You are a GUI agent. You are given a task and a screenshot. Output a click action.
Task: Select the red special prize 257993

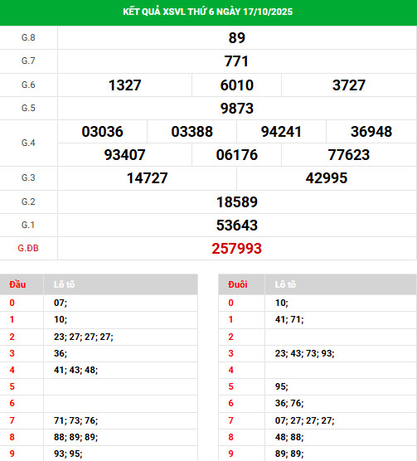click(x=237, y=249)
